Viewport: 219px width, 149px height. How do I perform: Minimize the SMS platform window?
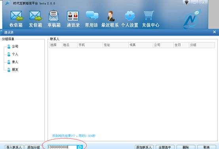(x=195, y=3)
